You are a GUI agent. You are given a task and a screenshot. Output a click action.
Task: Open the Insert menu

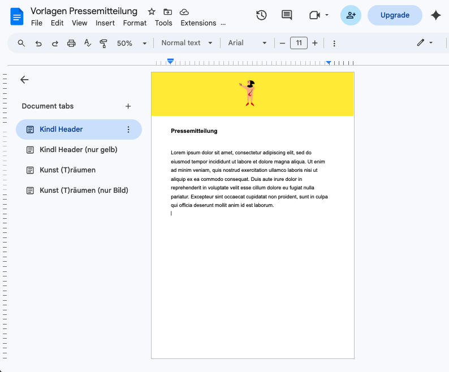[105, 23]
